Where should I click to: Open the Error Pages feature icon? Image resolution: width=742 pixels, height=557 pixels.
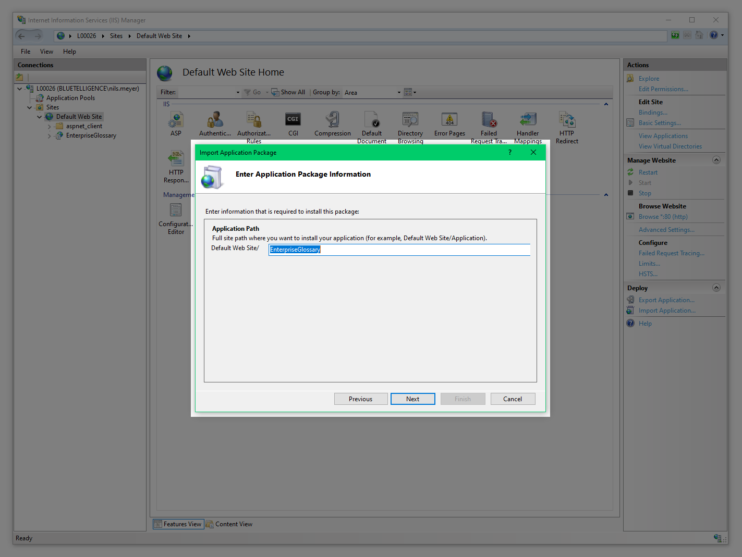click(x=449, y=120)
